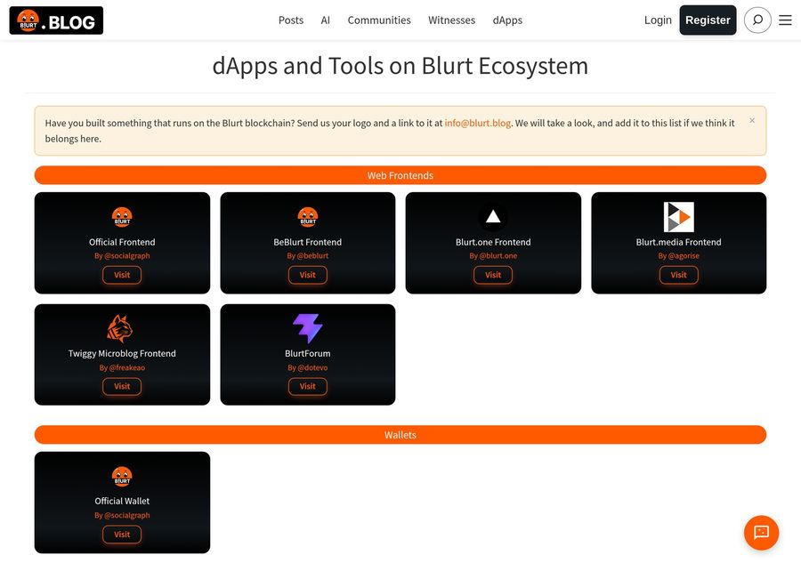Click the Blurt.one triangle logo

(x=493, y=217)
